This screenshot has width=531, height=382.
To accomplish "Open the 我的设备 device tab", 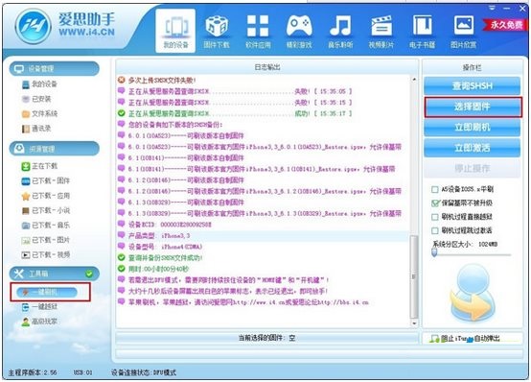I will coord(175,31).
